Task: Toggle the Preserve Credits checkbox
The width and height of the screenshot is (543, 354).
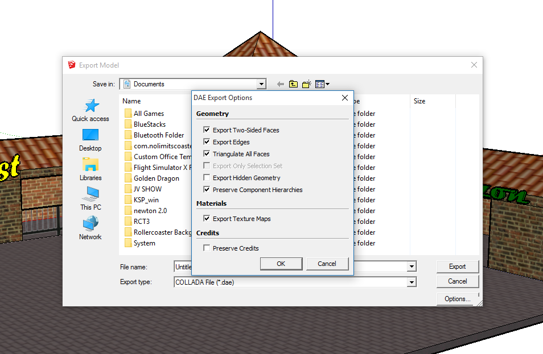Action: click(207, 248)
